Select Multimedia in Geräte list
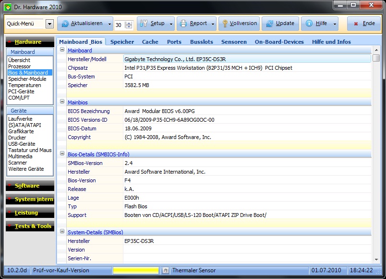This screenshot has width=386, height=279. point(20,156)
